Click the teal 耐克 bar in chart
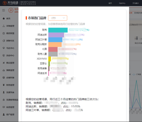The height and width of the screenshot is (122, 142). tap(58, 30)
